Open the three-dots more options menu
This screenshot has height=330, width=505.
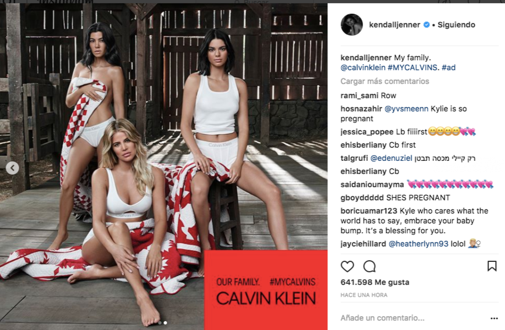tap(494, 318)
